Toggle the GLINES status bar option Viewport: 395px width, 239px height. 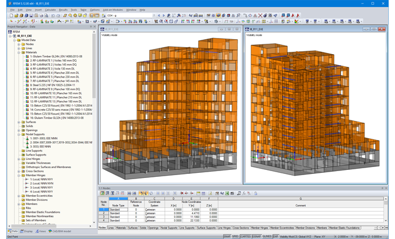[x=267, y=237]
